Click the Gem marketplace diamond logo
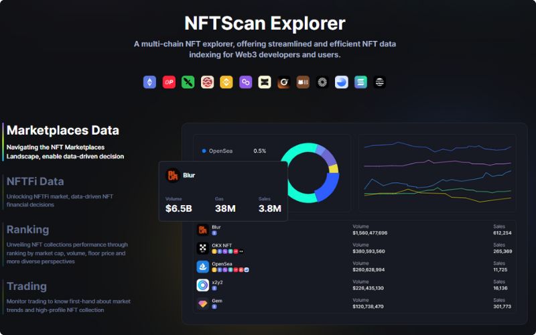Screen dimensions: 536x335 coord(203,304)
